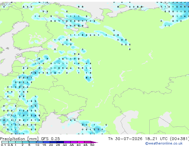Viewport: 189px width, 146px height.
Task: Pick the 45–50 mm legend color cell
Action: click(88, 142)
